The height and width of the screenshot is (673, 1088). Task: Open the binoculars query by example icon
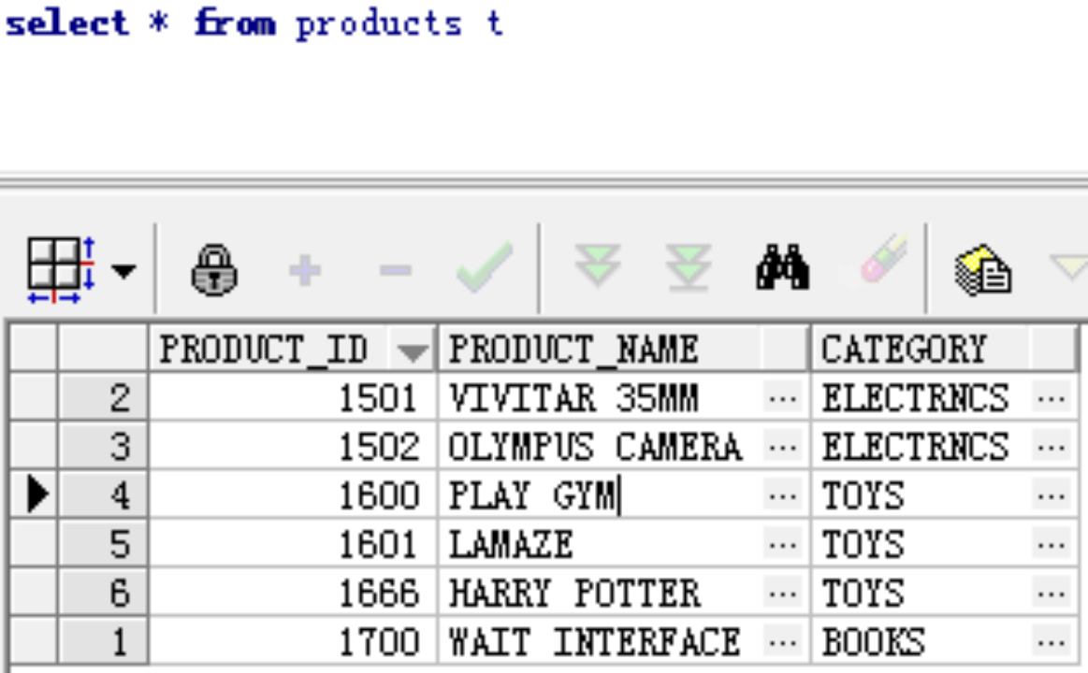tap(783, 266)
